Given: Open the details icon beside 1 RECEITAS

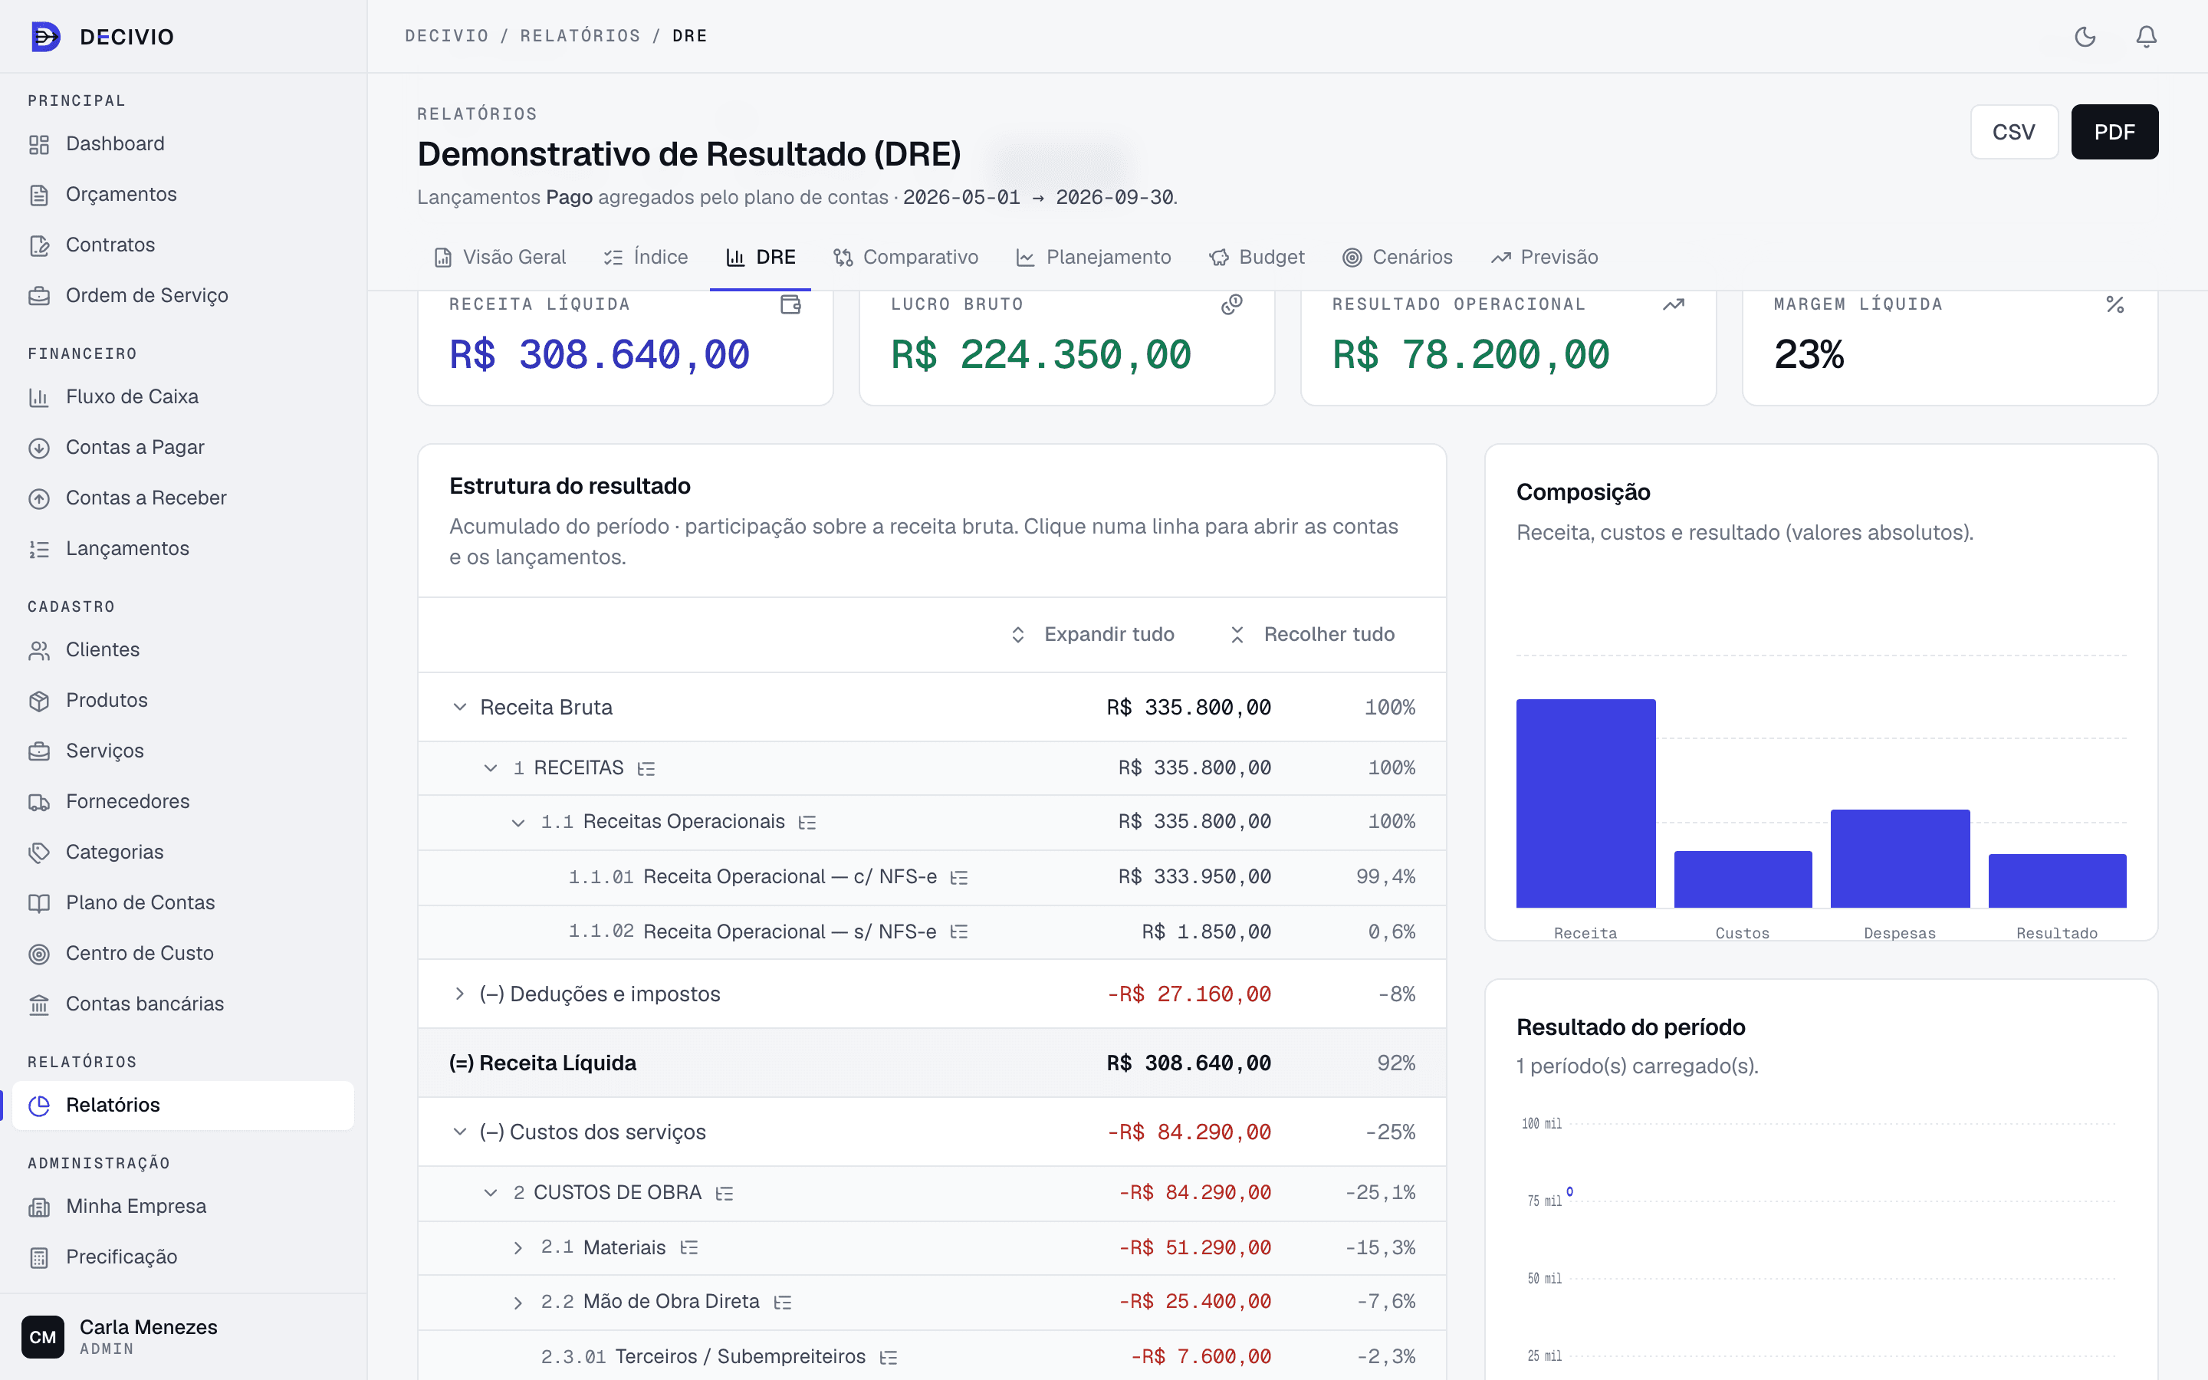Looking at the screenshot, I should (646, 768).
